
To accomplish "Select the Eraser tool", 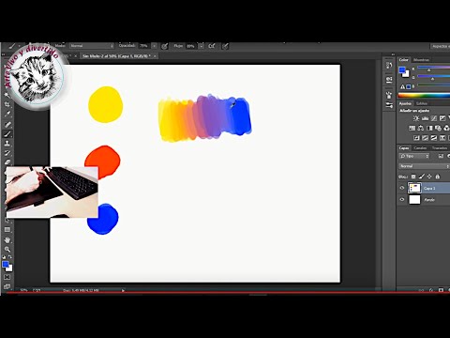I will pyautogui.click(x=7, y=162).
